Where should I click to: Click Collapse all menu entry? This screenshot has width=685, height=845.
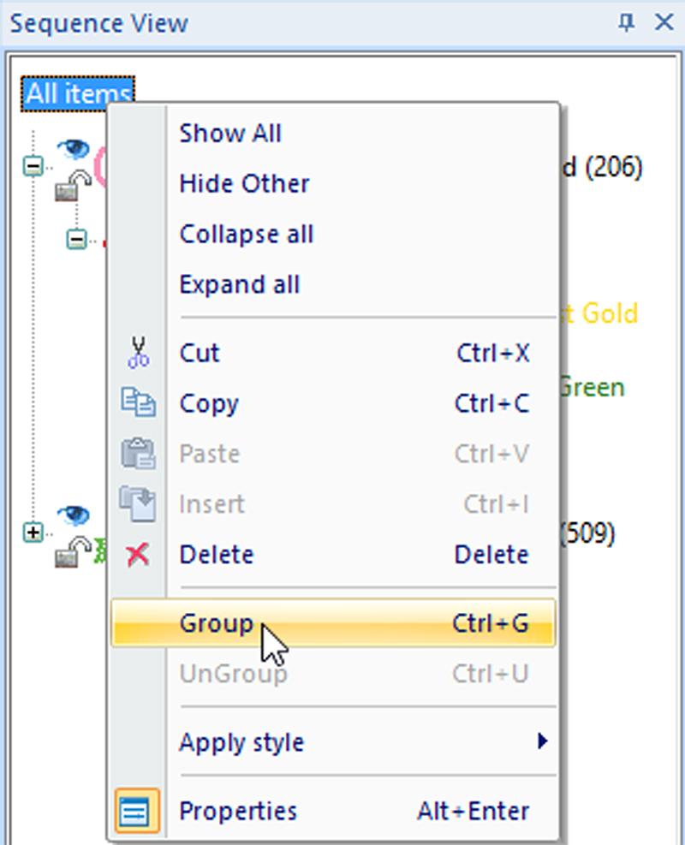(246, 234)
